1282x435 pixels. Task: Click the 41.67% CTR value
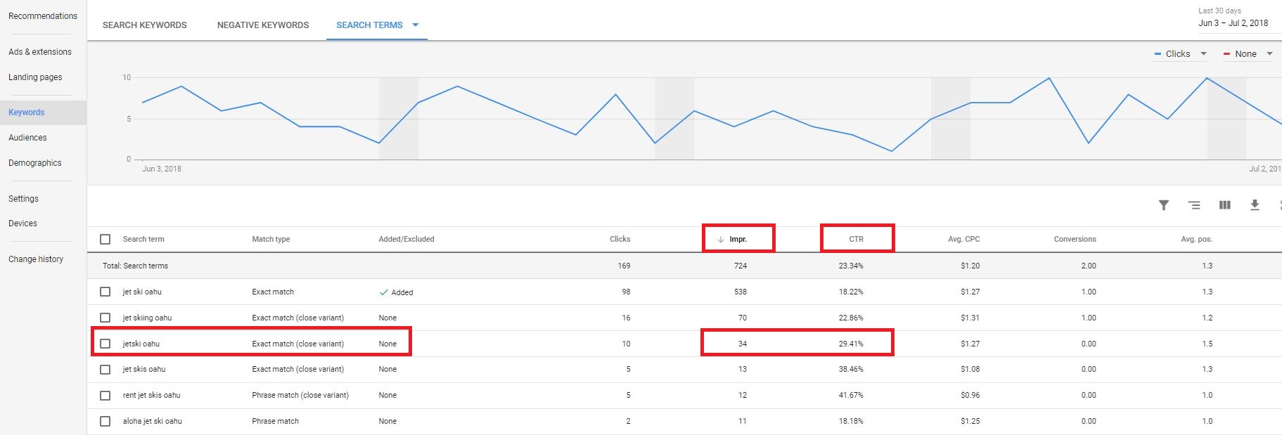point(851,396)
